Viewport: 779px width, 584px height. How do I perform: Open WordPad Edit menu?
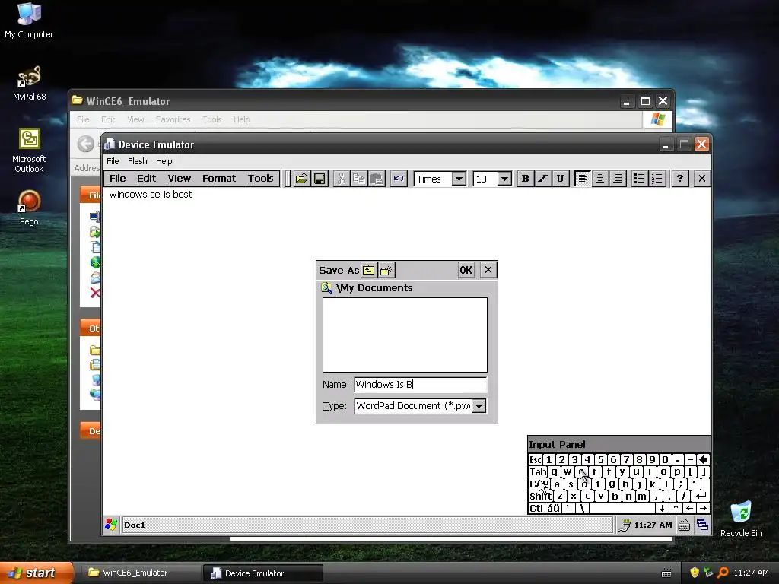147,179
